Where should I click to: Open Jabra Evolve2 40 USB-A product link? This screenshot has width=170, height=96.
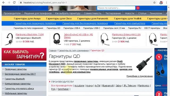click(x=78, y=36)
